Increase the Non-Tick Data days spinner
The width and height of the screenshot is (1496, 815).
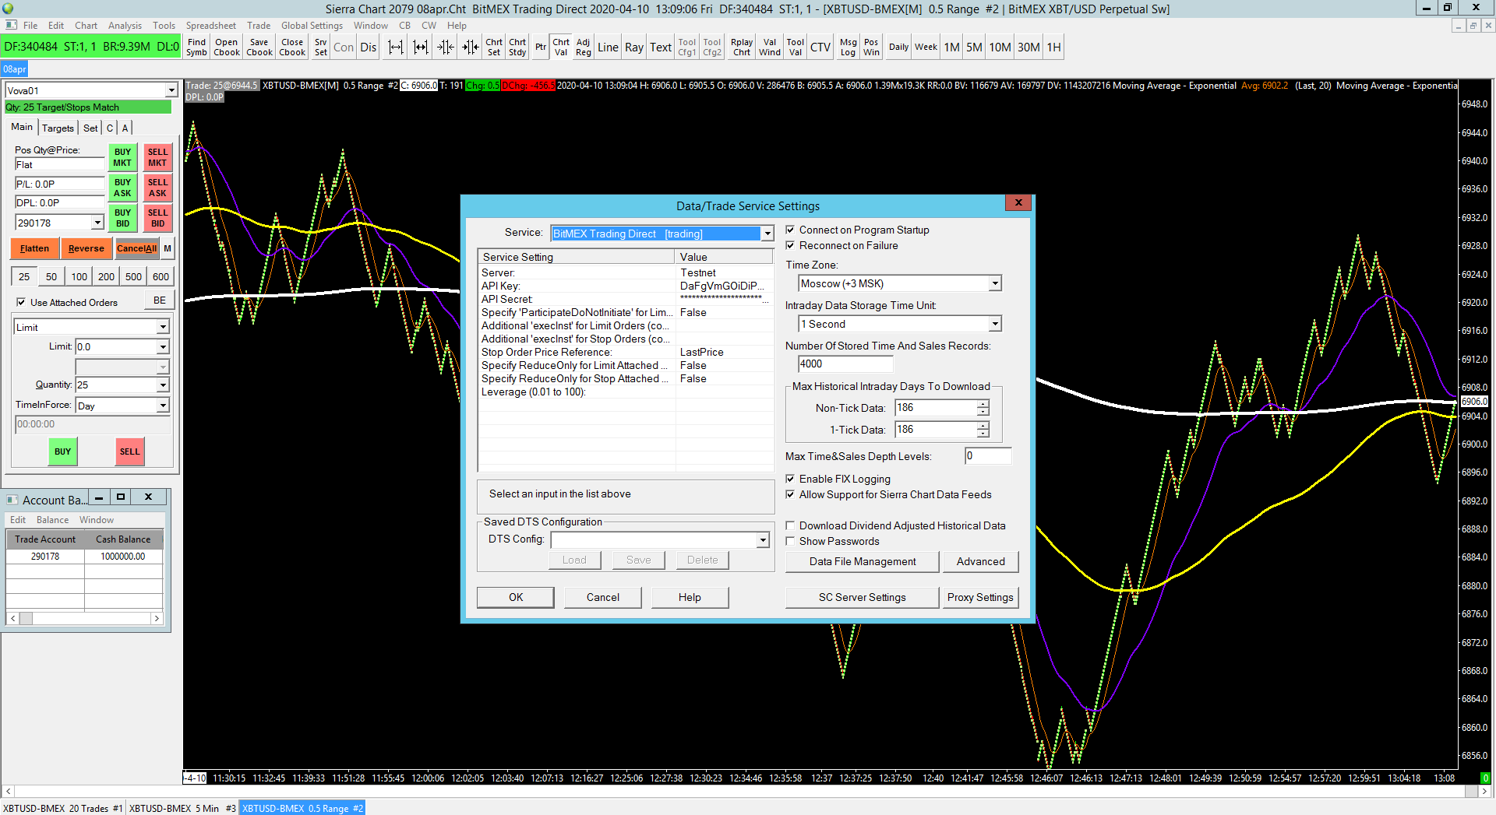(x=983, y=403)
